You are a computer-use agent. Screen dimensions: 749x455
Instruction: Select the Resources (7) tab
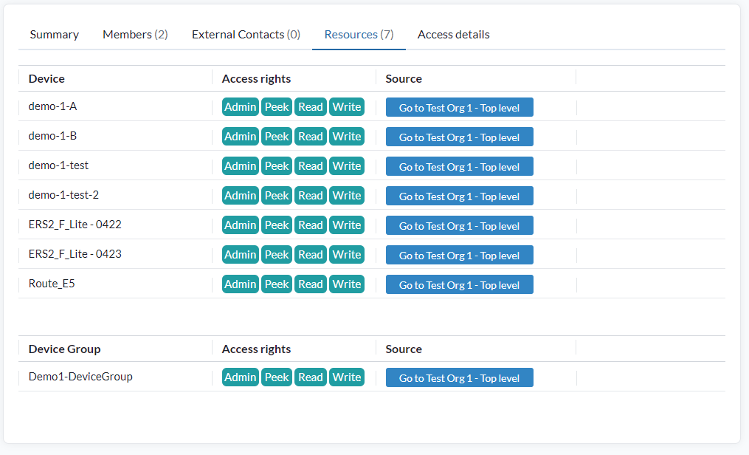click(x=359, y=35)
